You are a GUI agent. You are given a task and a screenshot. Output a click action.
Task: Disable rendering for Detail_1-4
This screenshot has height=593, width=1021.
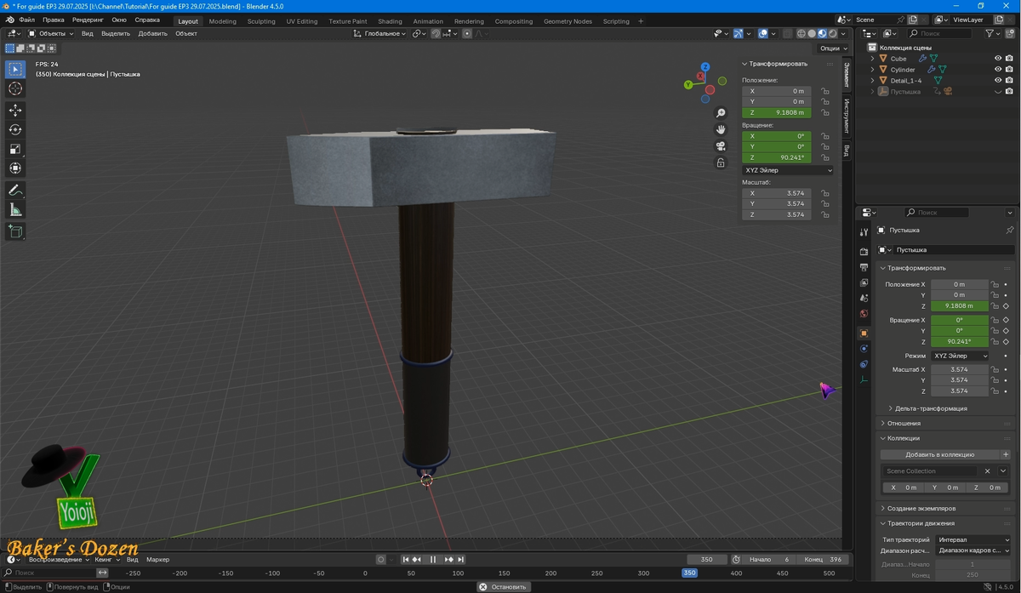coord(1009,81)
